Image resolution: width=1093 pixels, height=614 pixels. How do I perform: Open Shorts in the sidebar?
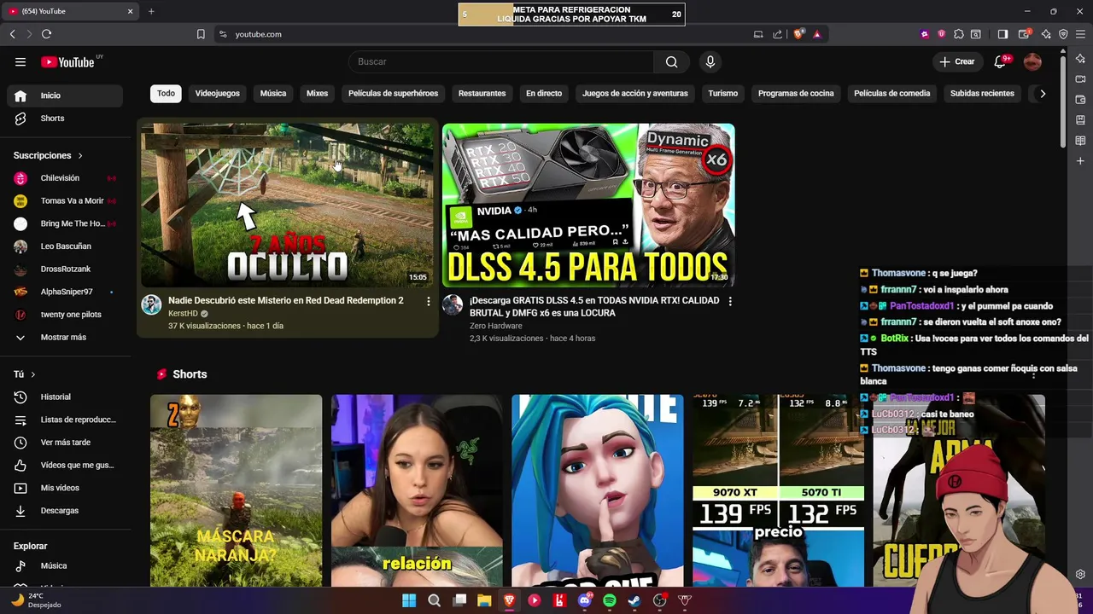(65, 119)
